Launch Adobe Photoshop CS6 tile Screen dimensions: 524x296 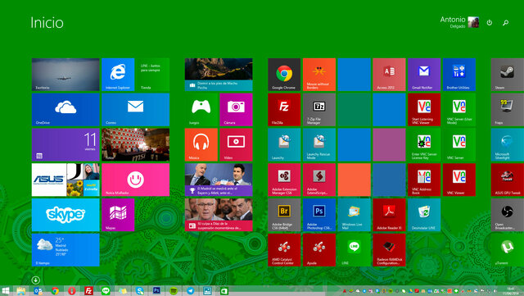tap(319, 215)
